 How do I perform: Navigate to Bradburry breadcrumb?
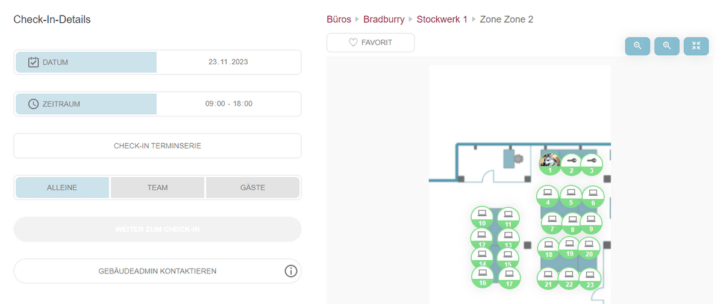click(x=384, y=19)
